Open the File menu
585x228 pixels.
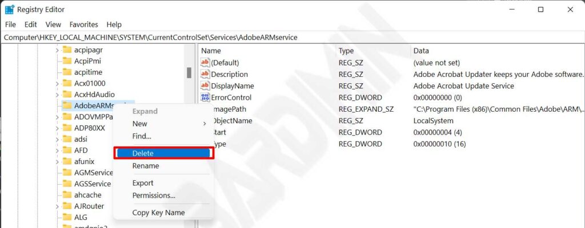click(10, 25)
